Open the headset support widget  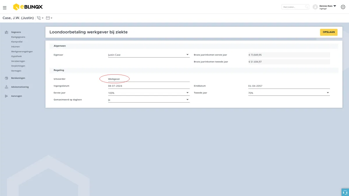pyautogui.click(x=345, y=192)
